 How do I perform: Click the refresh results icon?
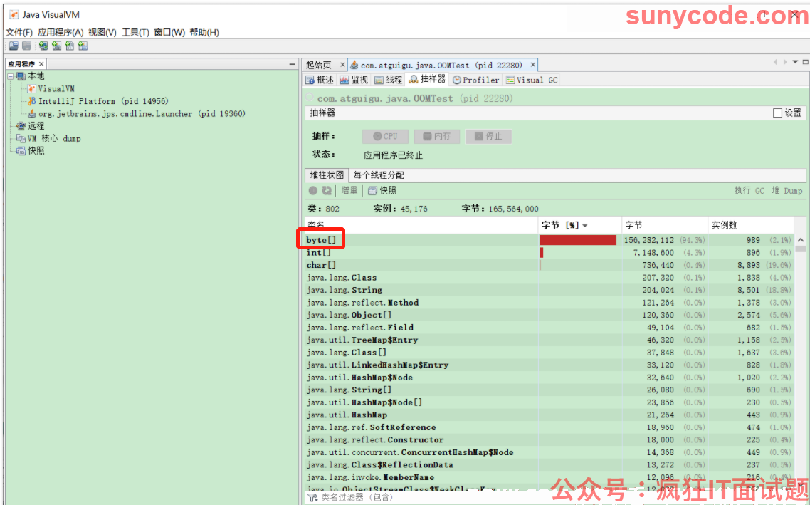pos(327,191)
